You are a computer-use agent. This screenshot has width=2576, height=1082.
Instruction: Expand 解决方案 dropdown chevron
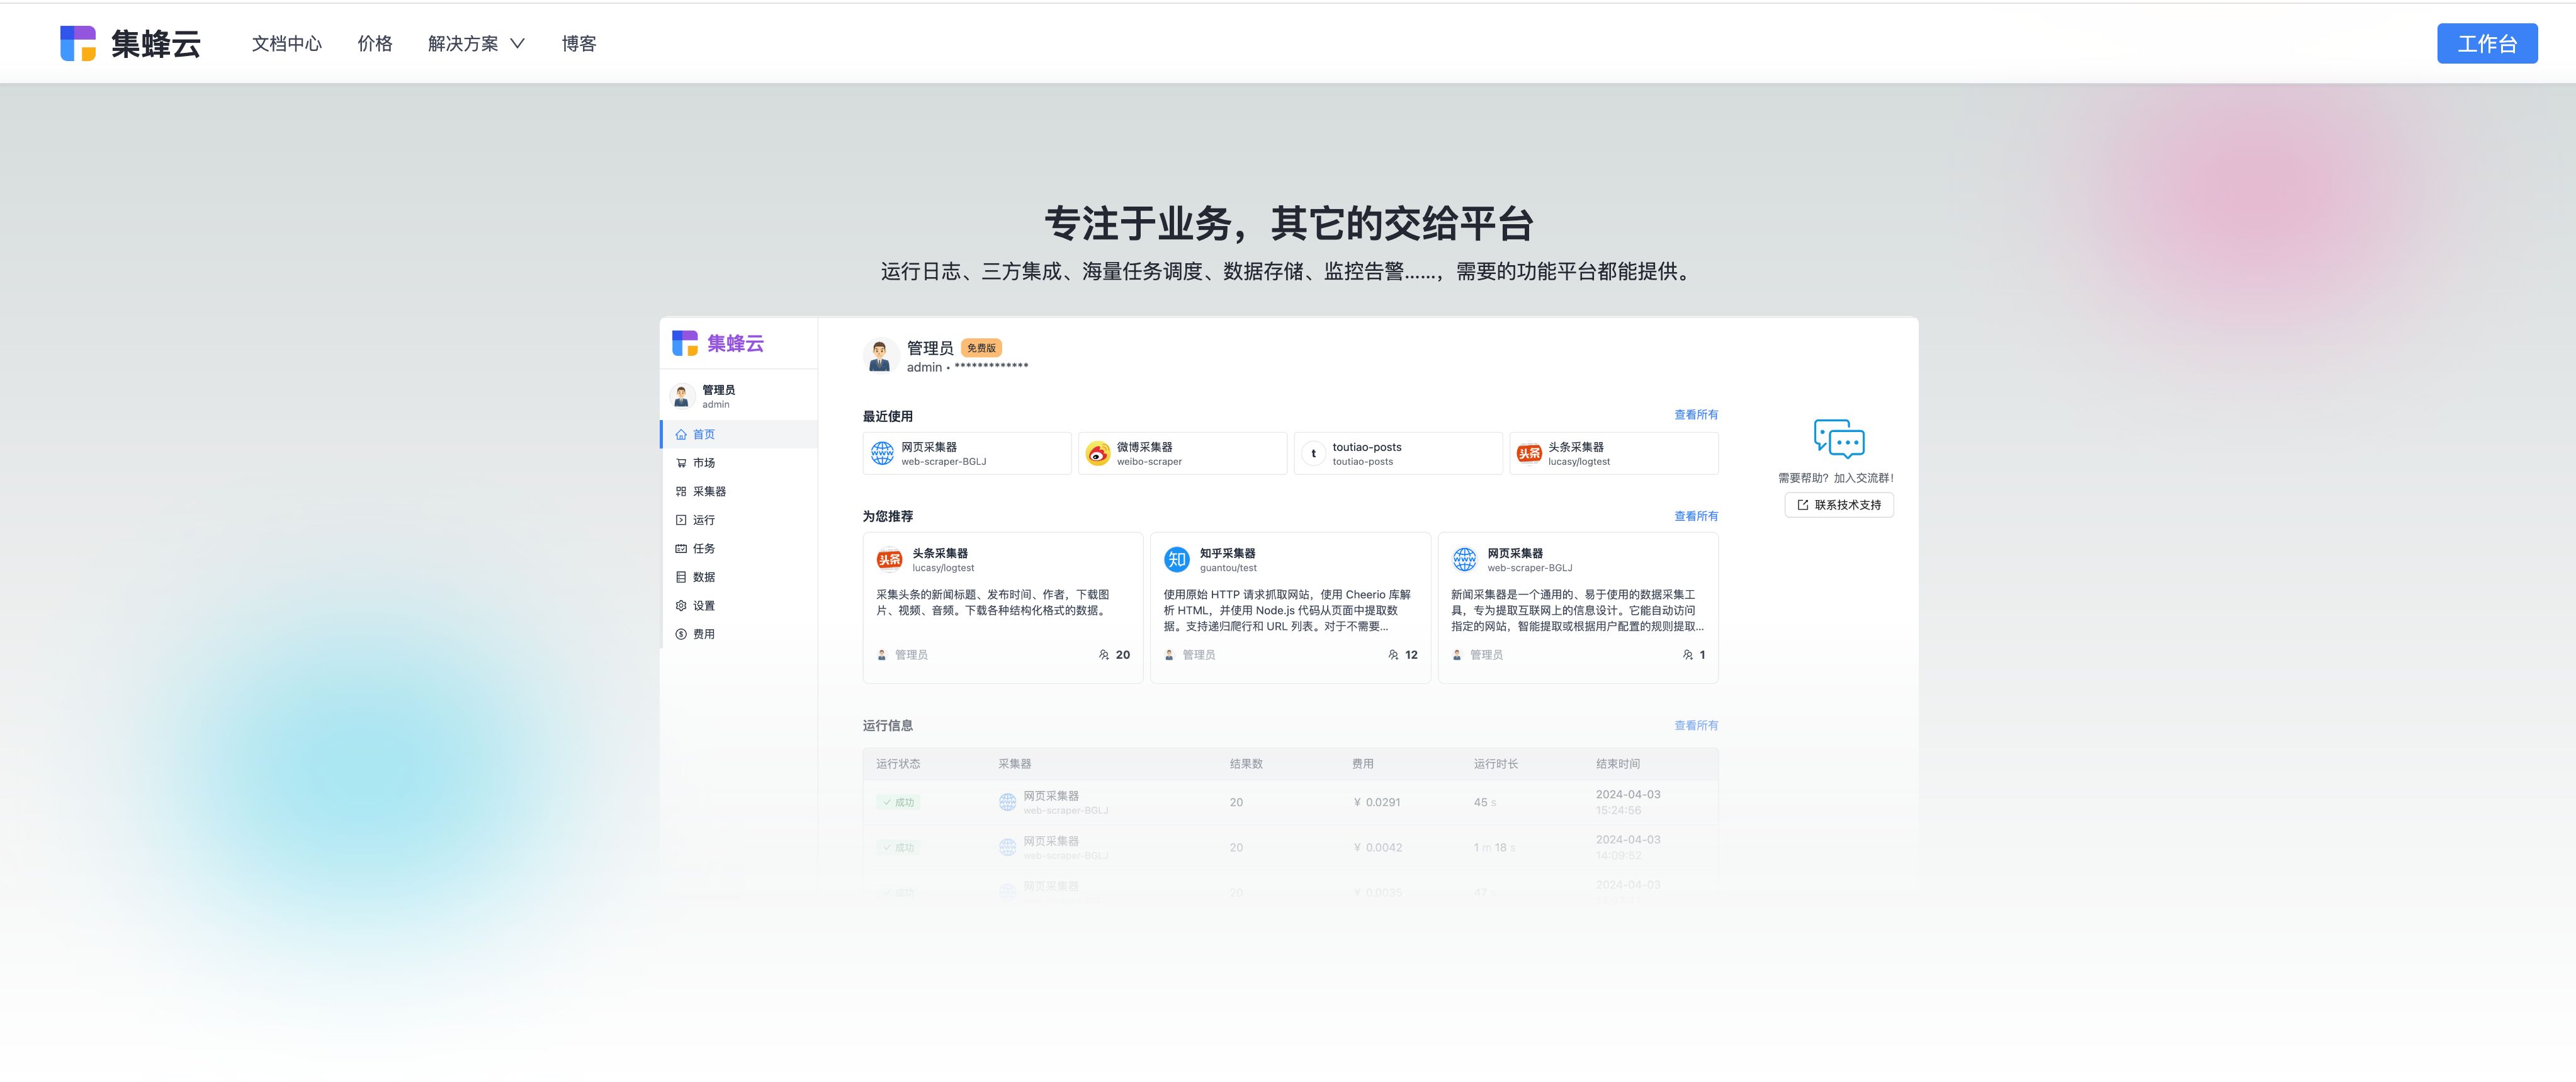(x=517, y=44)
